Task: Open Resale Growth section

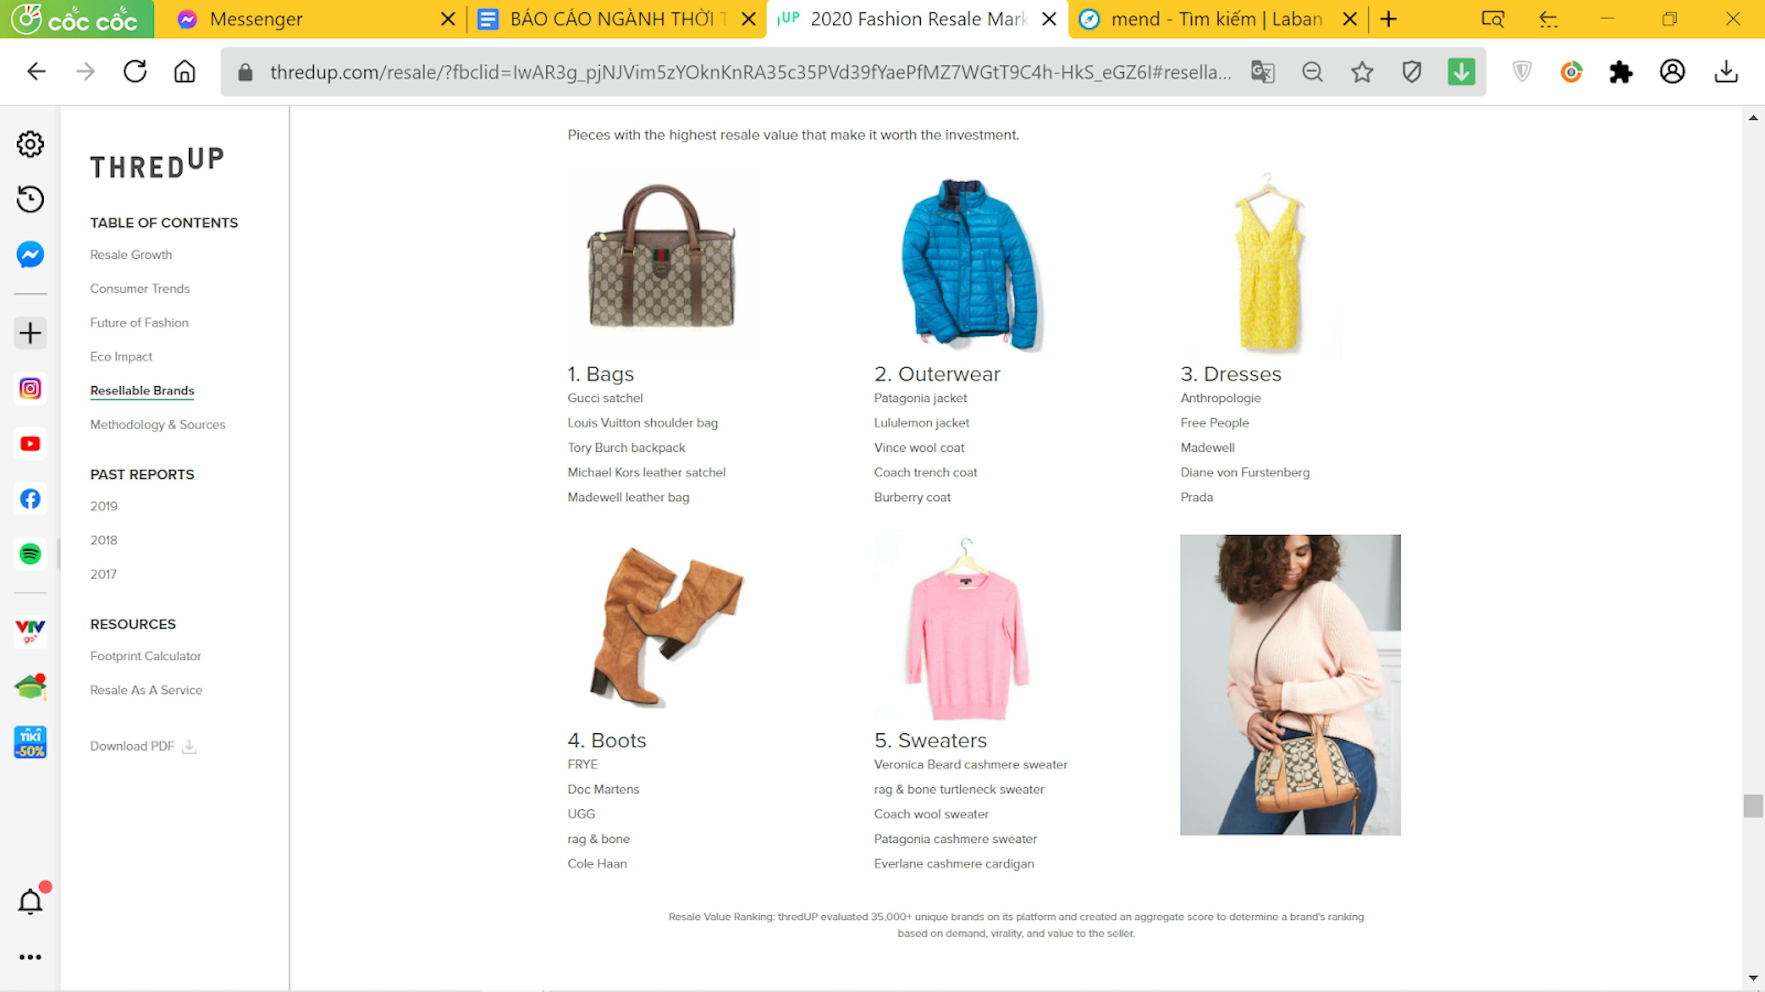Action: [131, 255]
